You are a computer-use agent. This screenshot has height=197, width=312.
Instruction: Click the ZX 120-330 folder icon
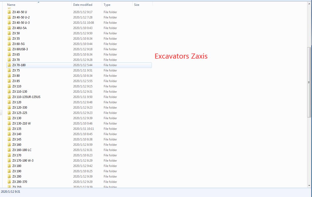(9, 107)
